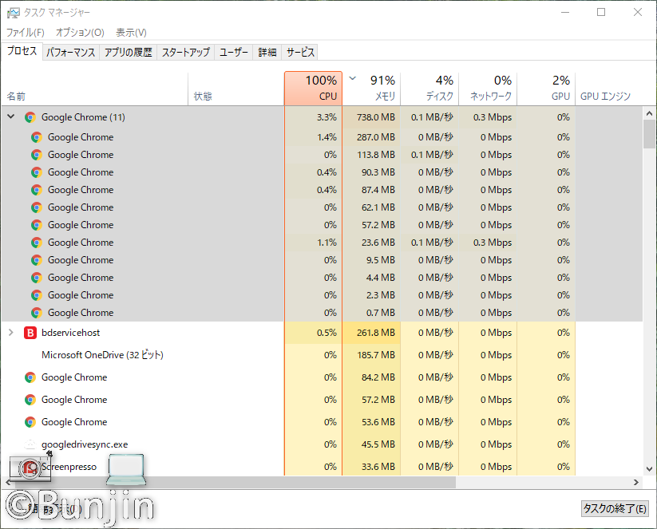This screenshot has height=529, width=657.
Task: Click the Chrome icon on the 53.6 MB row
Action: coord(30,423)
